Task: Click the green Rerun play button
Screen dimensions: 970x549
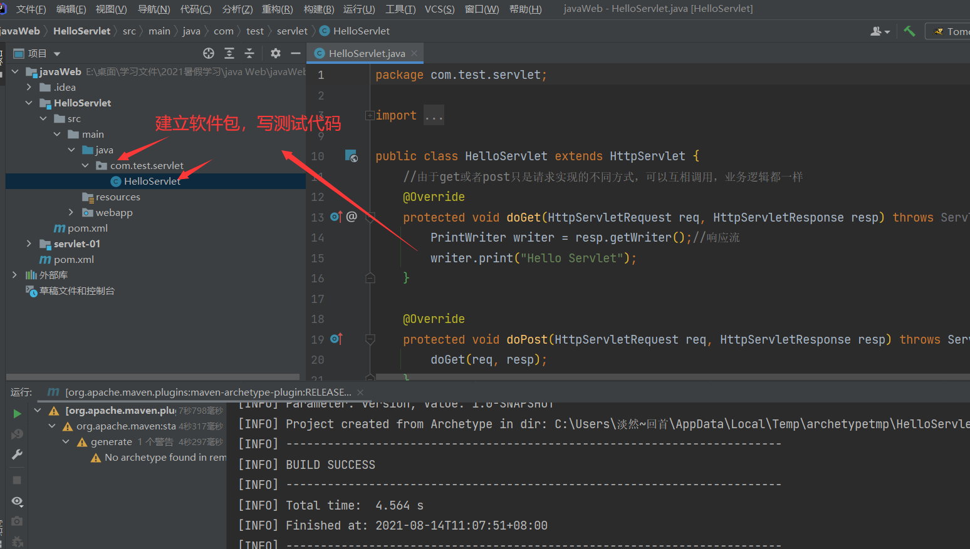Action: tap(18, 414)
